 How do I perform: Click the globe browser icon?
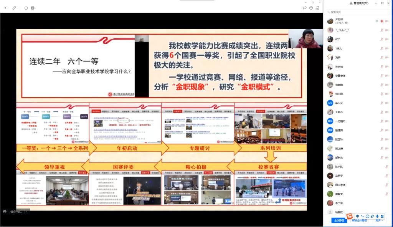pos(33,8)
